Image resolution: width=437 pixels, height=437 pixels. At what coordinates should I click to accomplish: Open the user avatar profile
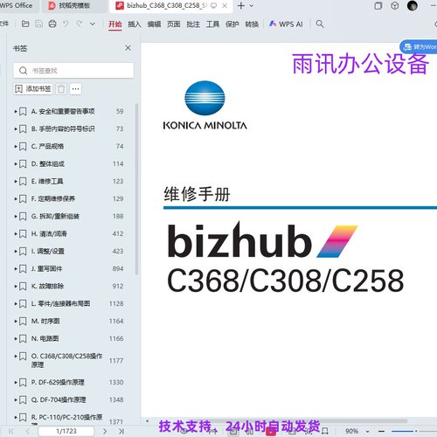412,5
